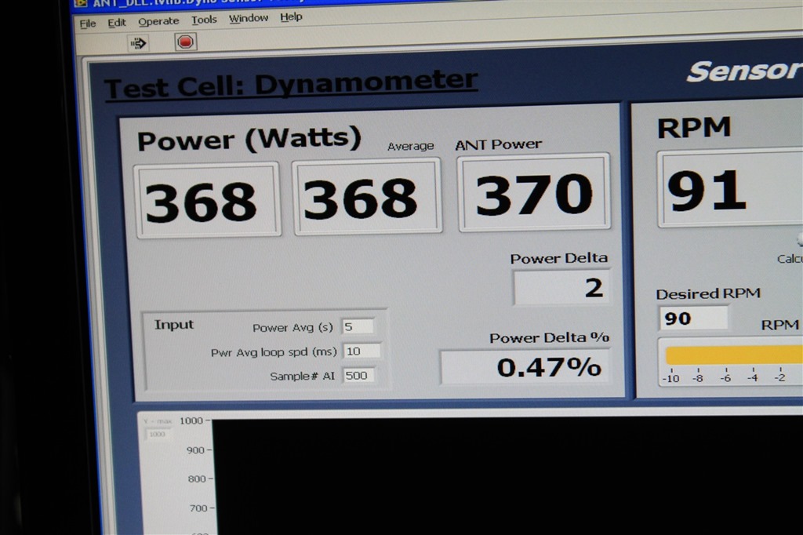Click the -6 tick on RPM scale

(725, 377)
